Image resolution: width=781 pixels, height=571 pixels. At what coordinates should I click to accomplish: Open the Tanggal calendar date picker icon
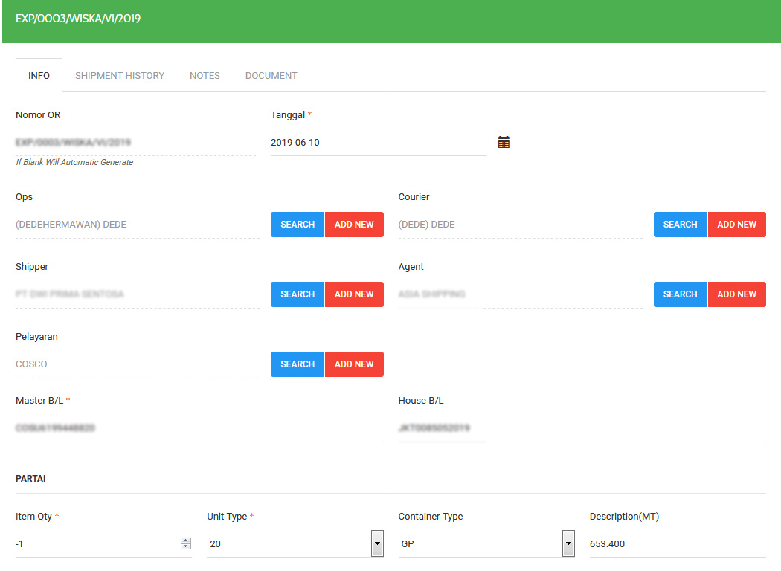tap(504, 142)
